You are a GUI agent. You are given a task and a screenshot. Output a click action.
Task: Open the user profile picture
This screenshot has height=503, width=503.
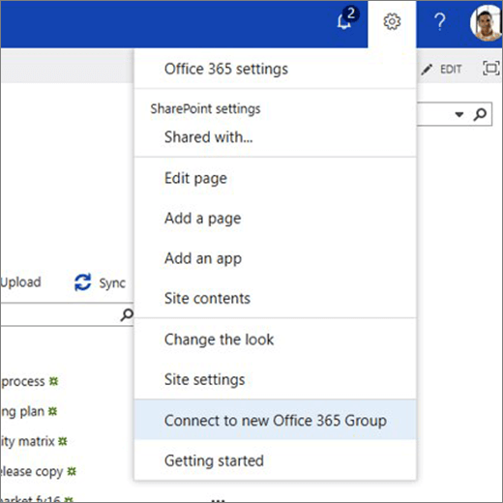tap(487, 22)
